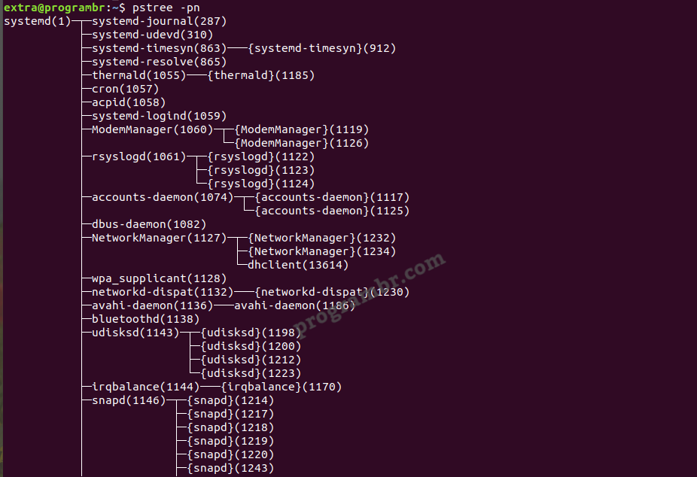
Task: Click accounts-daemon(1074) entry
Action: click(163, 197)
